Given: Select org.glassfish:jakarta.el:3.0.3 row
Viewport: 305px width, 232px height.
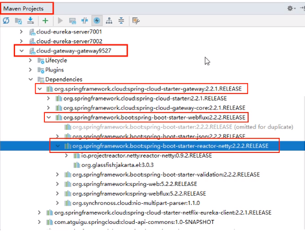Looking at the screenshot, I should pyautogui.click(x=117, y=165).
